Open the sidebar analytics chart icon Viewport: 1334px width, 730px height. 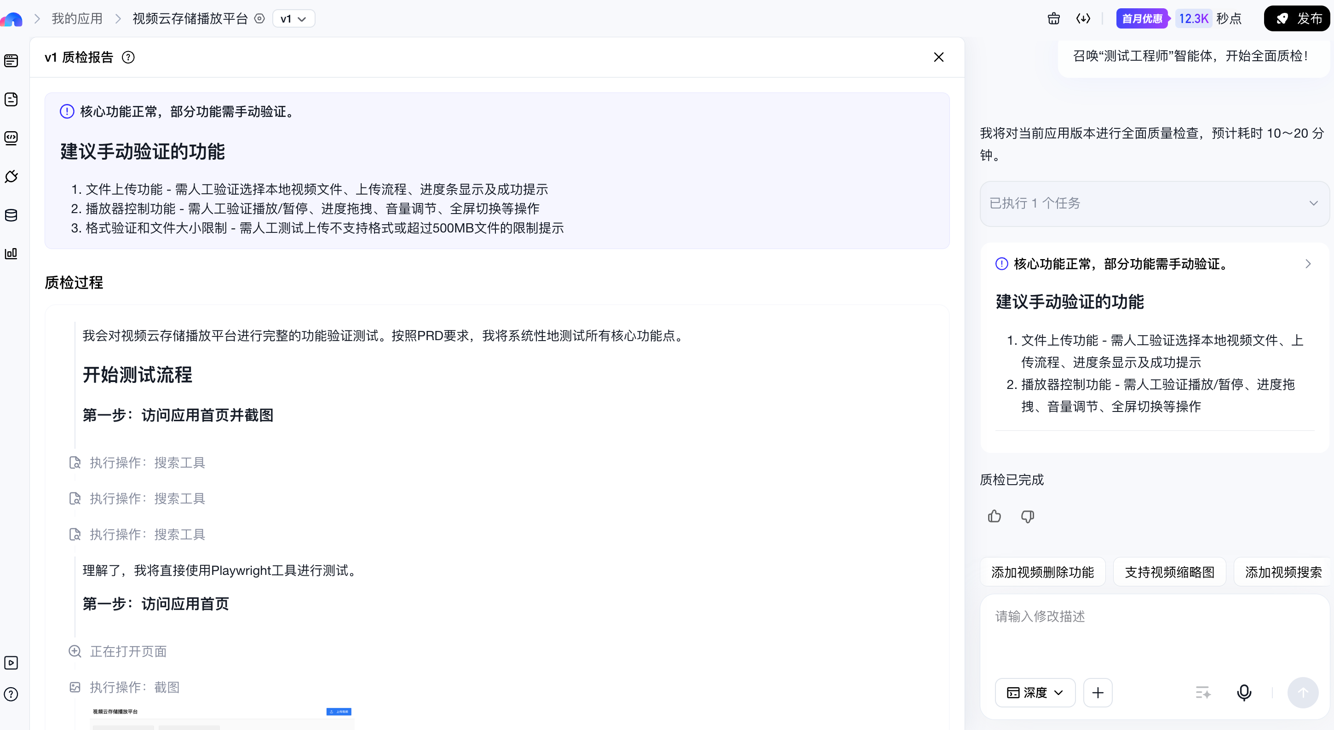tap(11, 253)
